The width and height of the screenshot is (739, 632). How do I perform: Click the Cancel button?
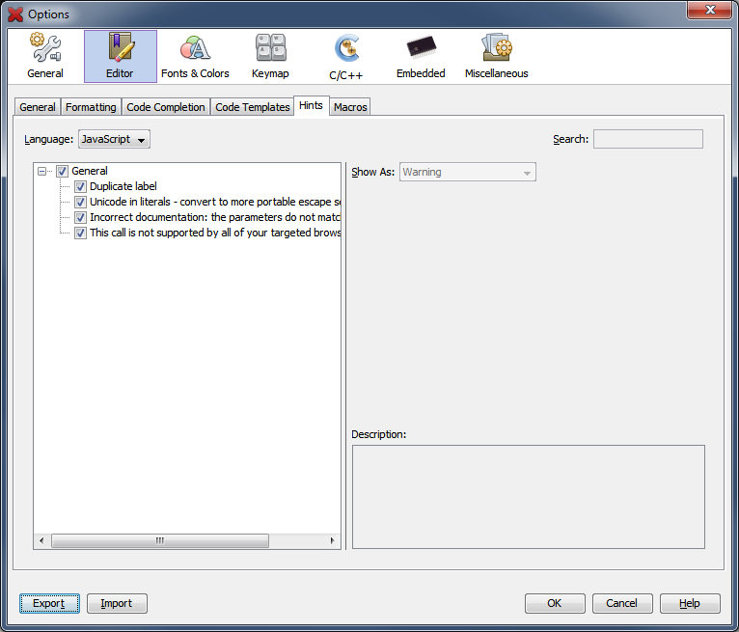(622, 604)
